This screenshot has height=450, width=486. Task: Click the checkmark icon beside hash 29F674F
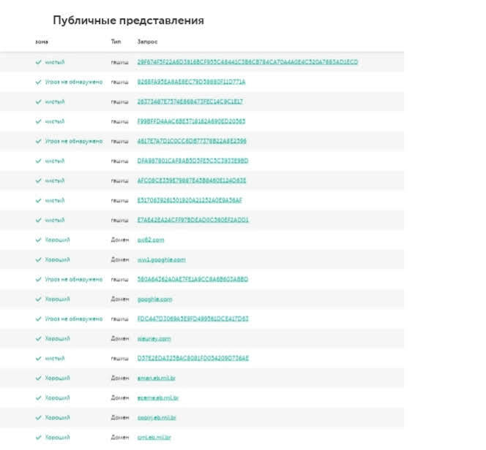(39, 62)
